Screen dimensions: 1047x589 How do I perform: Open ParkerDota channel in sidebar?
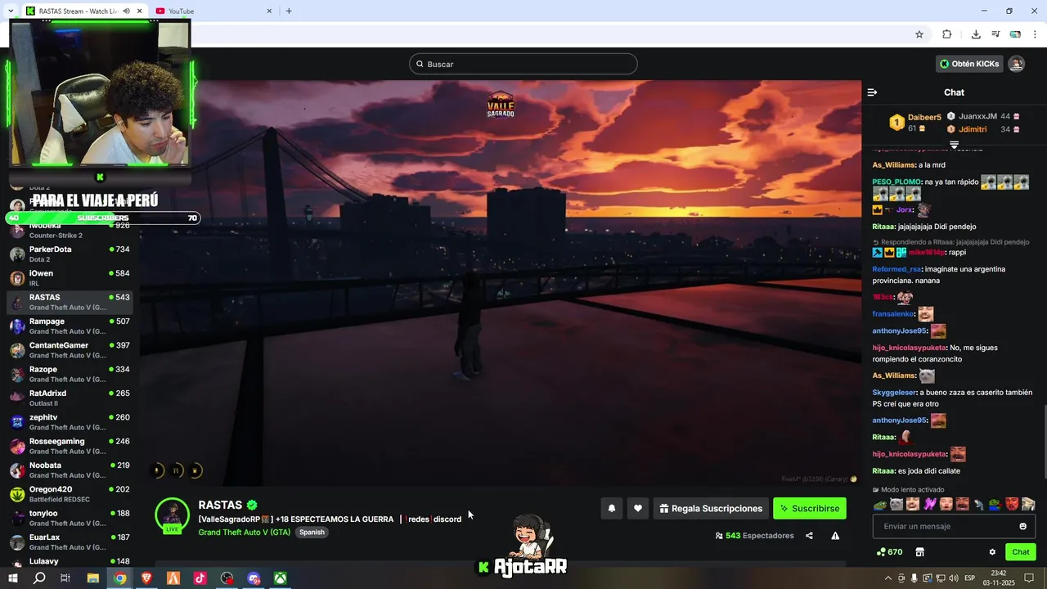[69, 254]
